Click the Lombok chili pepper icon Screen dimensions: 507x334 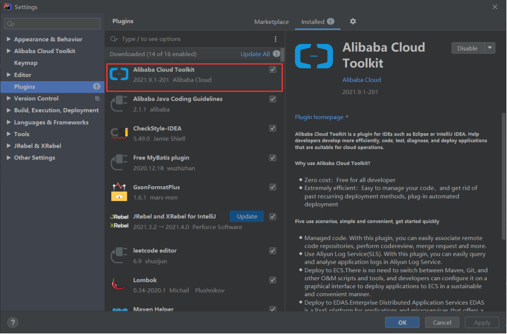[118, 285]
